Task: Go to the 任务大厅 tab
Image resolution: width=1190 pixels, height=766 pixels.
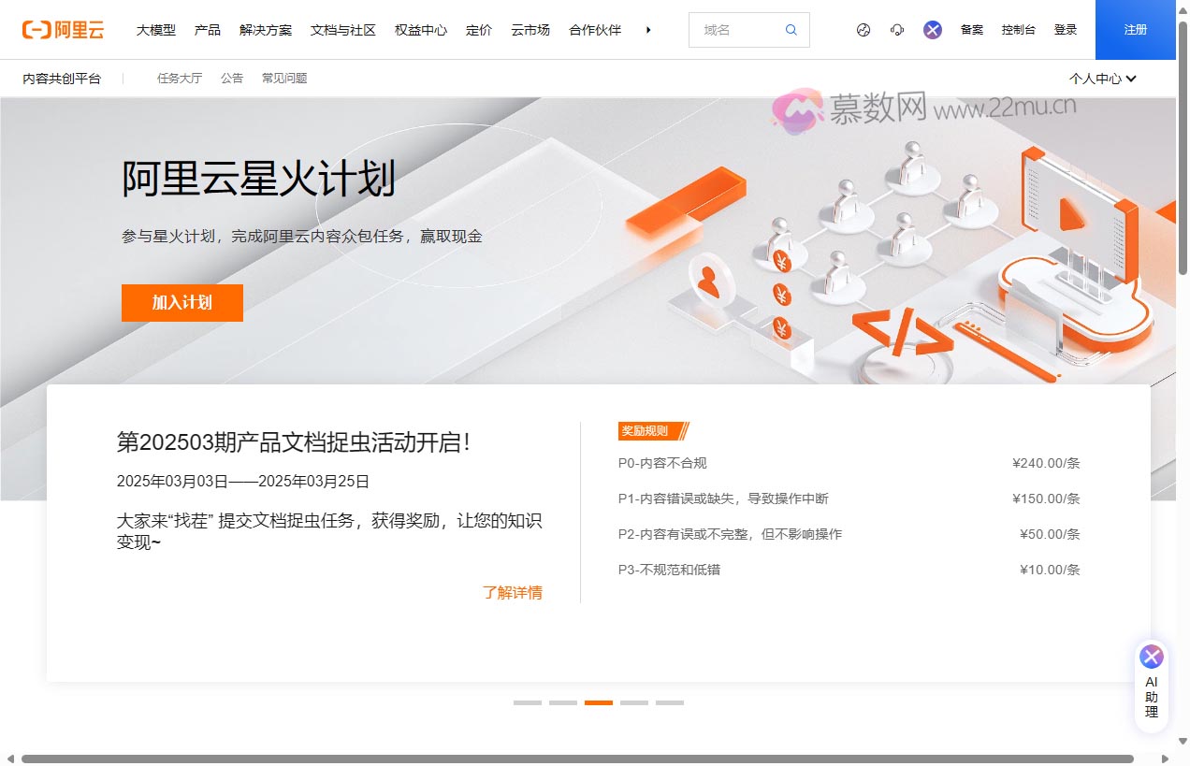Action: (180, 79)
